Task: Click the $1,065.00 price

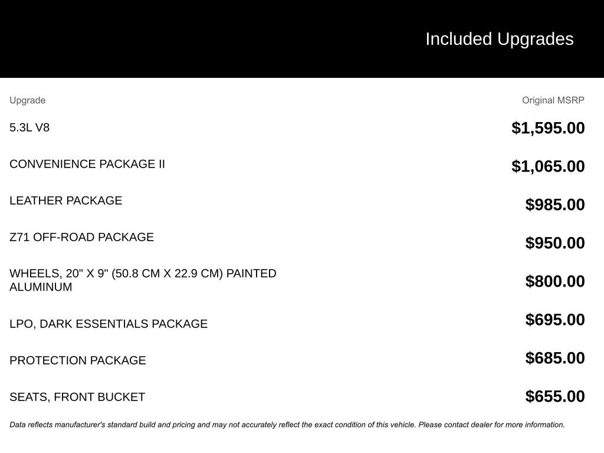Action: click(x=548, y=166)
